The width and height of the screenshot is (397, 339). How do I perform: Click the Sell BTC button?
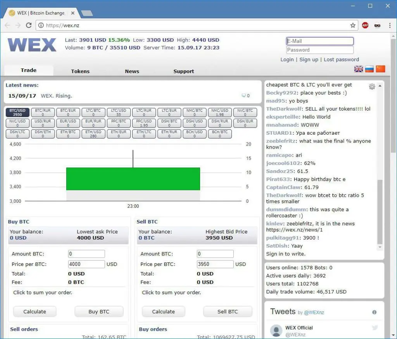[228, 312]
